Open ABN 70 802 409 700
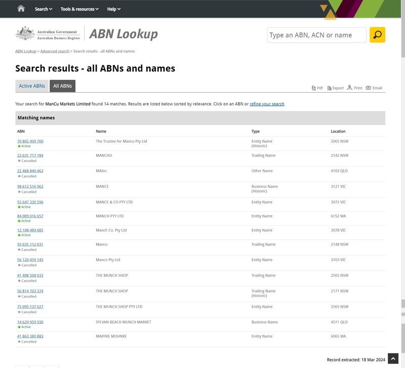Screen dimensions: 405x368 (30, 141)
